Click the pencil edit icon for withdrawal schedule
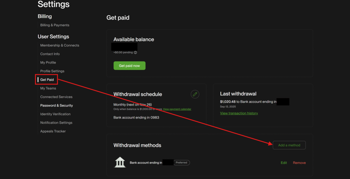Viewport: 350px width, 179px height. tap(195, 94)
